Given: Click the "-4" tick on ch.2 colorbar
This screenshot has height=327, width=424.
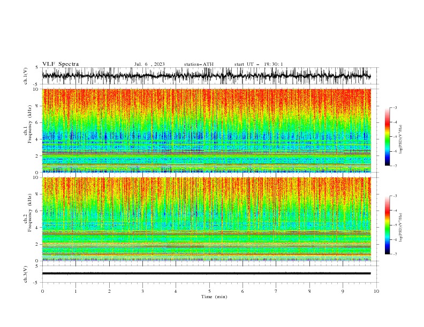Looking at the screenshot, I should 395,211.
